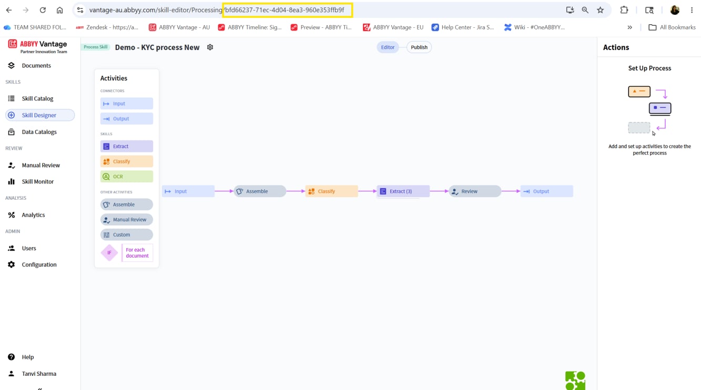Reload the page with the refresh icon
Screen dimensions: 701x390
click(43, 10)
